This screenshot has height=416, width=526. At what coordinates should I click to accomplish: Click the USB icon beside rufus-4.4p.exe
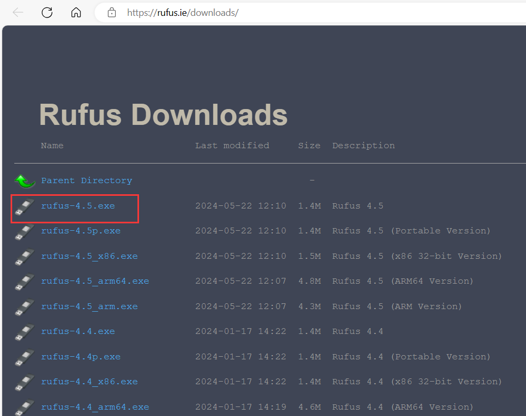tap(24, 357)
